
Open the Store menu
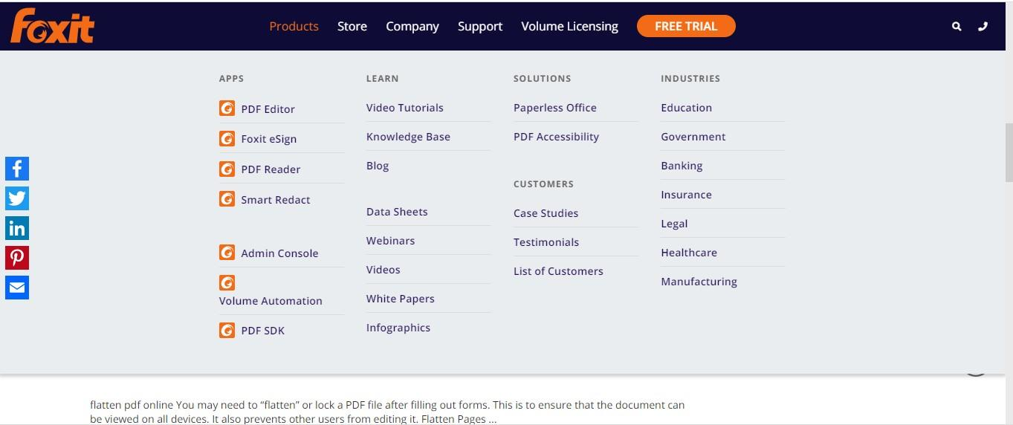tap(352, 26)
